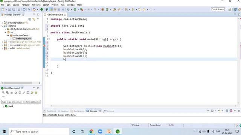Click the Back navigation arrow icon
This screenshot has height=135, width=241.
pyautogui.click(x=144, y=9)
